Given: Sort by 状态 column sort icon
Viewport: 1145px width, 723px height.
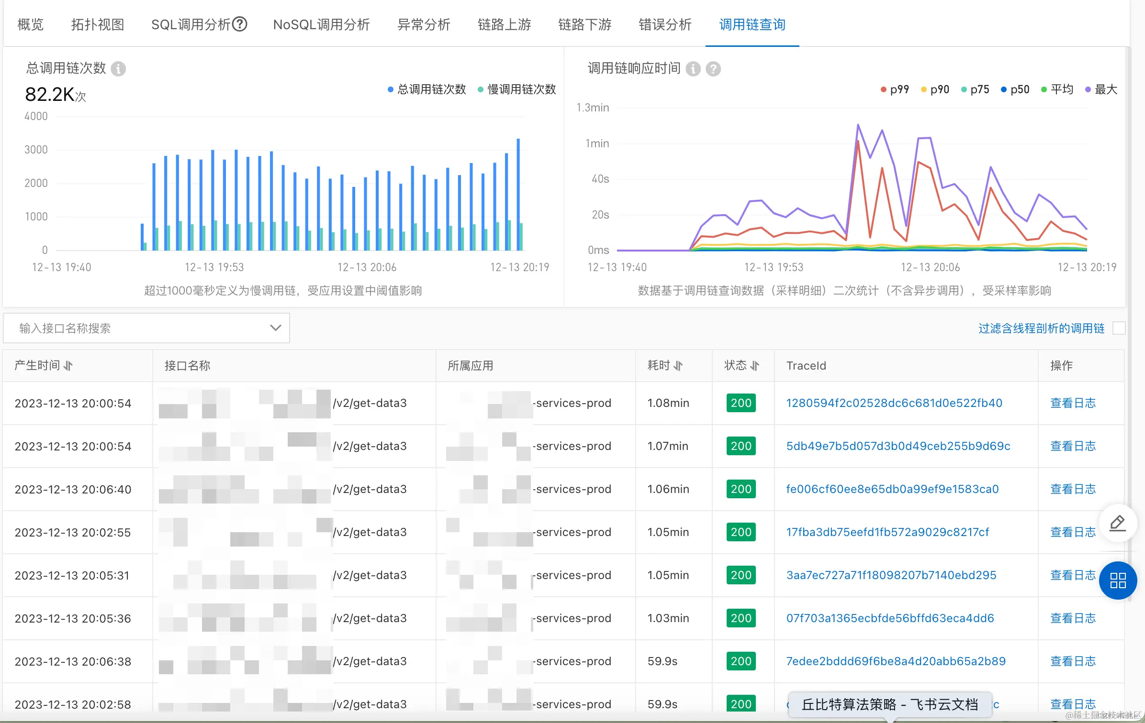Looking at the screenshot, I should pyautogui.click(x=755, y=366).
